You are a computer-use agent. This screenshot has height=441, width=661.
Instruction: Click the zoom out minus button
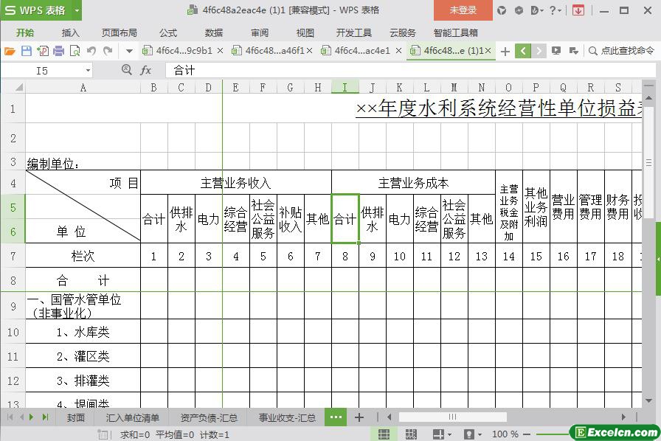click(527, 434)
